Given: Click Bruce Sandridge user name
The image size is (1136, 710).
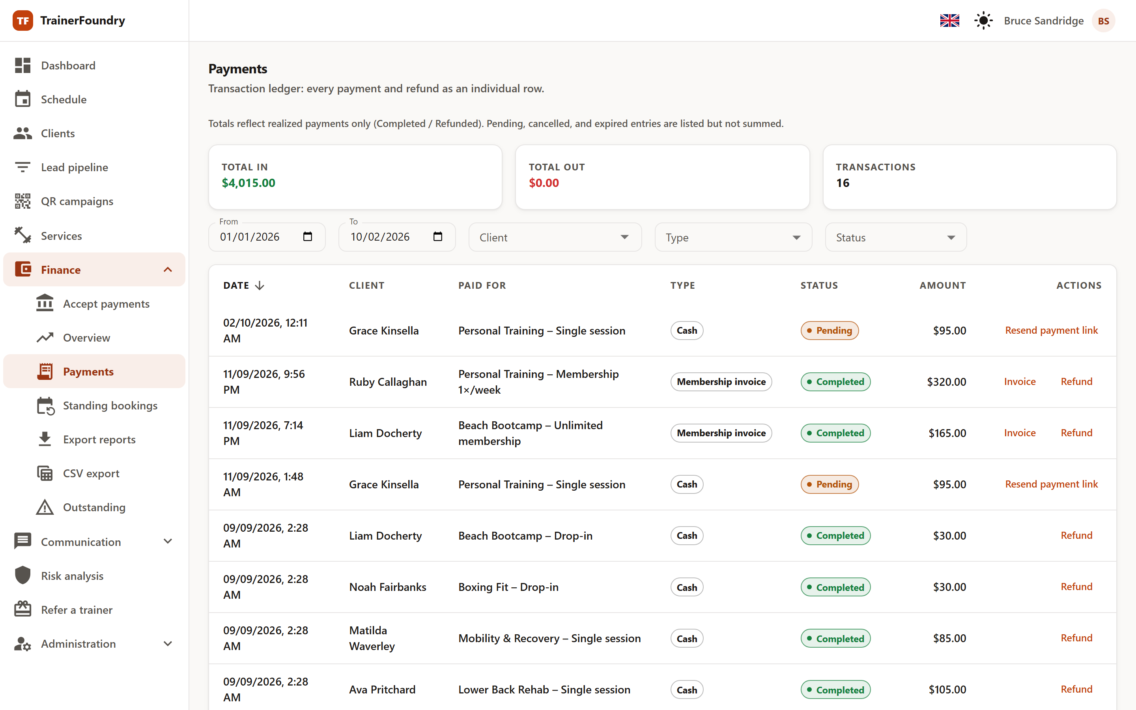Looking at the screenshot, I should click(1044, 21).
